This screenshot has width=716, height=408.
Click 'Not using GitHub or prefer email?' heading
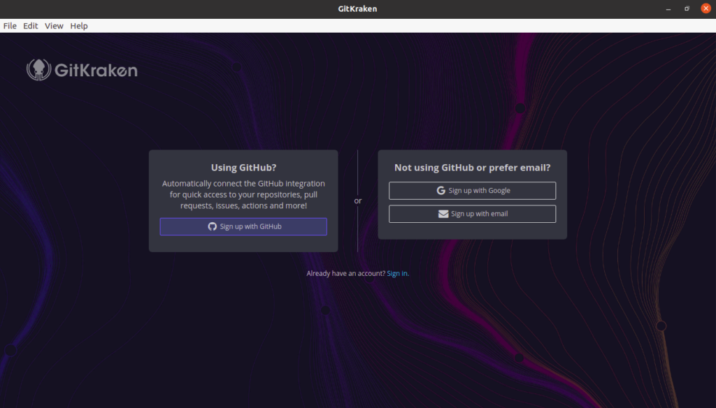click(x=472, y=168)
